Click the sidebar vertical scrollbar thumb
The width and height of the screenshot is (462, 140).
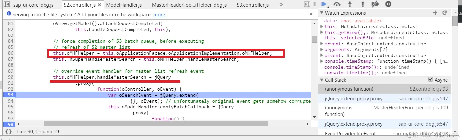tap(455, 21)
